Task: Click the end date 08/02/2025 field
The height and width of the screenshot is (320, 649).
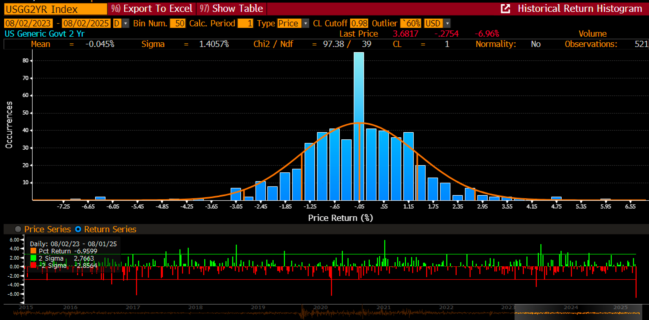Action: 86,23
